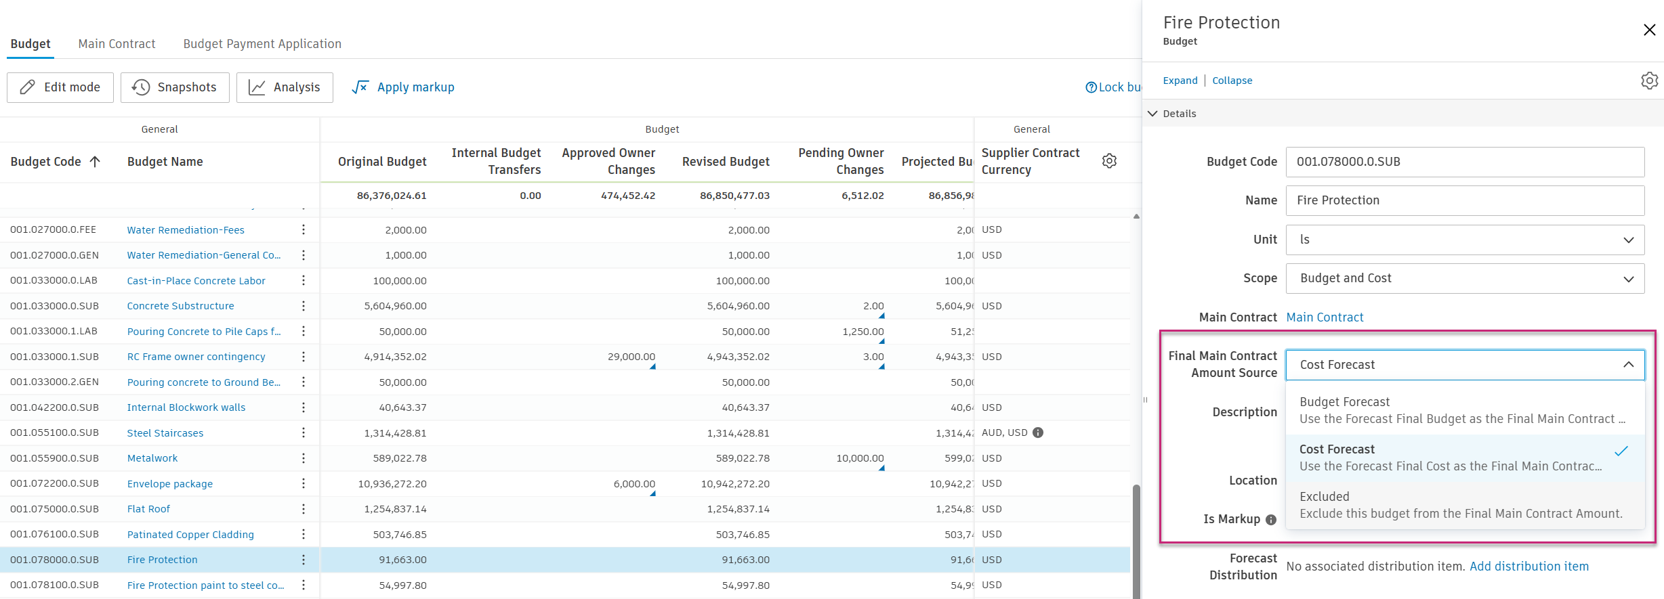Click the Collapse link
This screenshot has height=599, width=1664.
[x=1232, y=81]
